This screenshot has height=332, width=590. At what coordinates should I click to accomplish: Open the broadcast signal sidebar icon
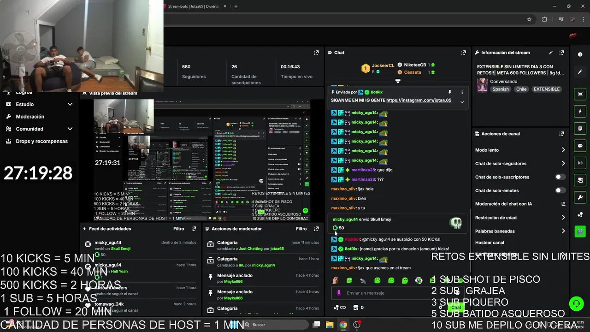pos(580,163)
